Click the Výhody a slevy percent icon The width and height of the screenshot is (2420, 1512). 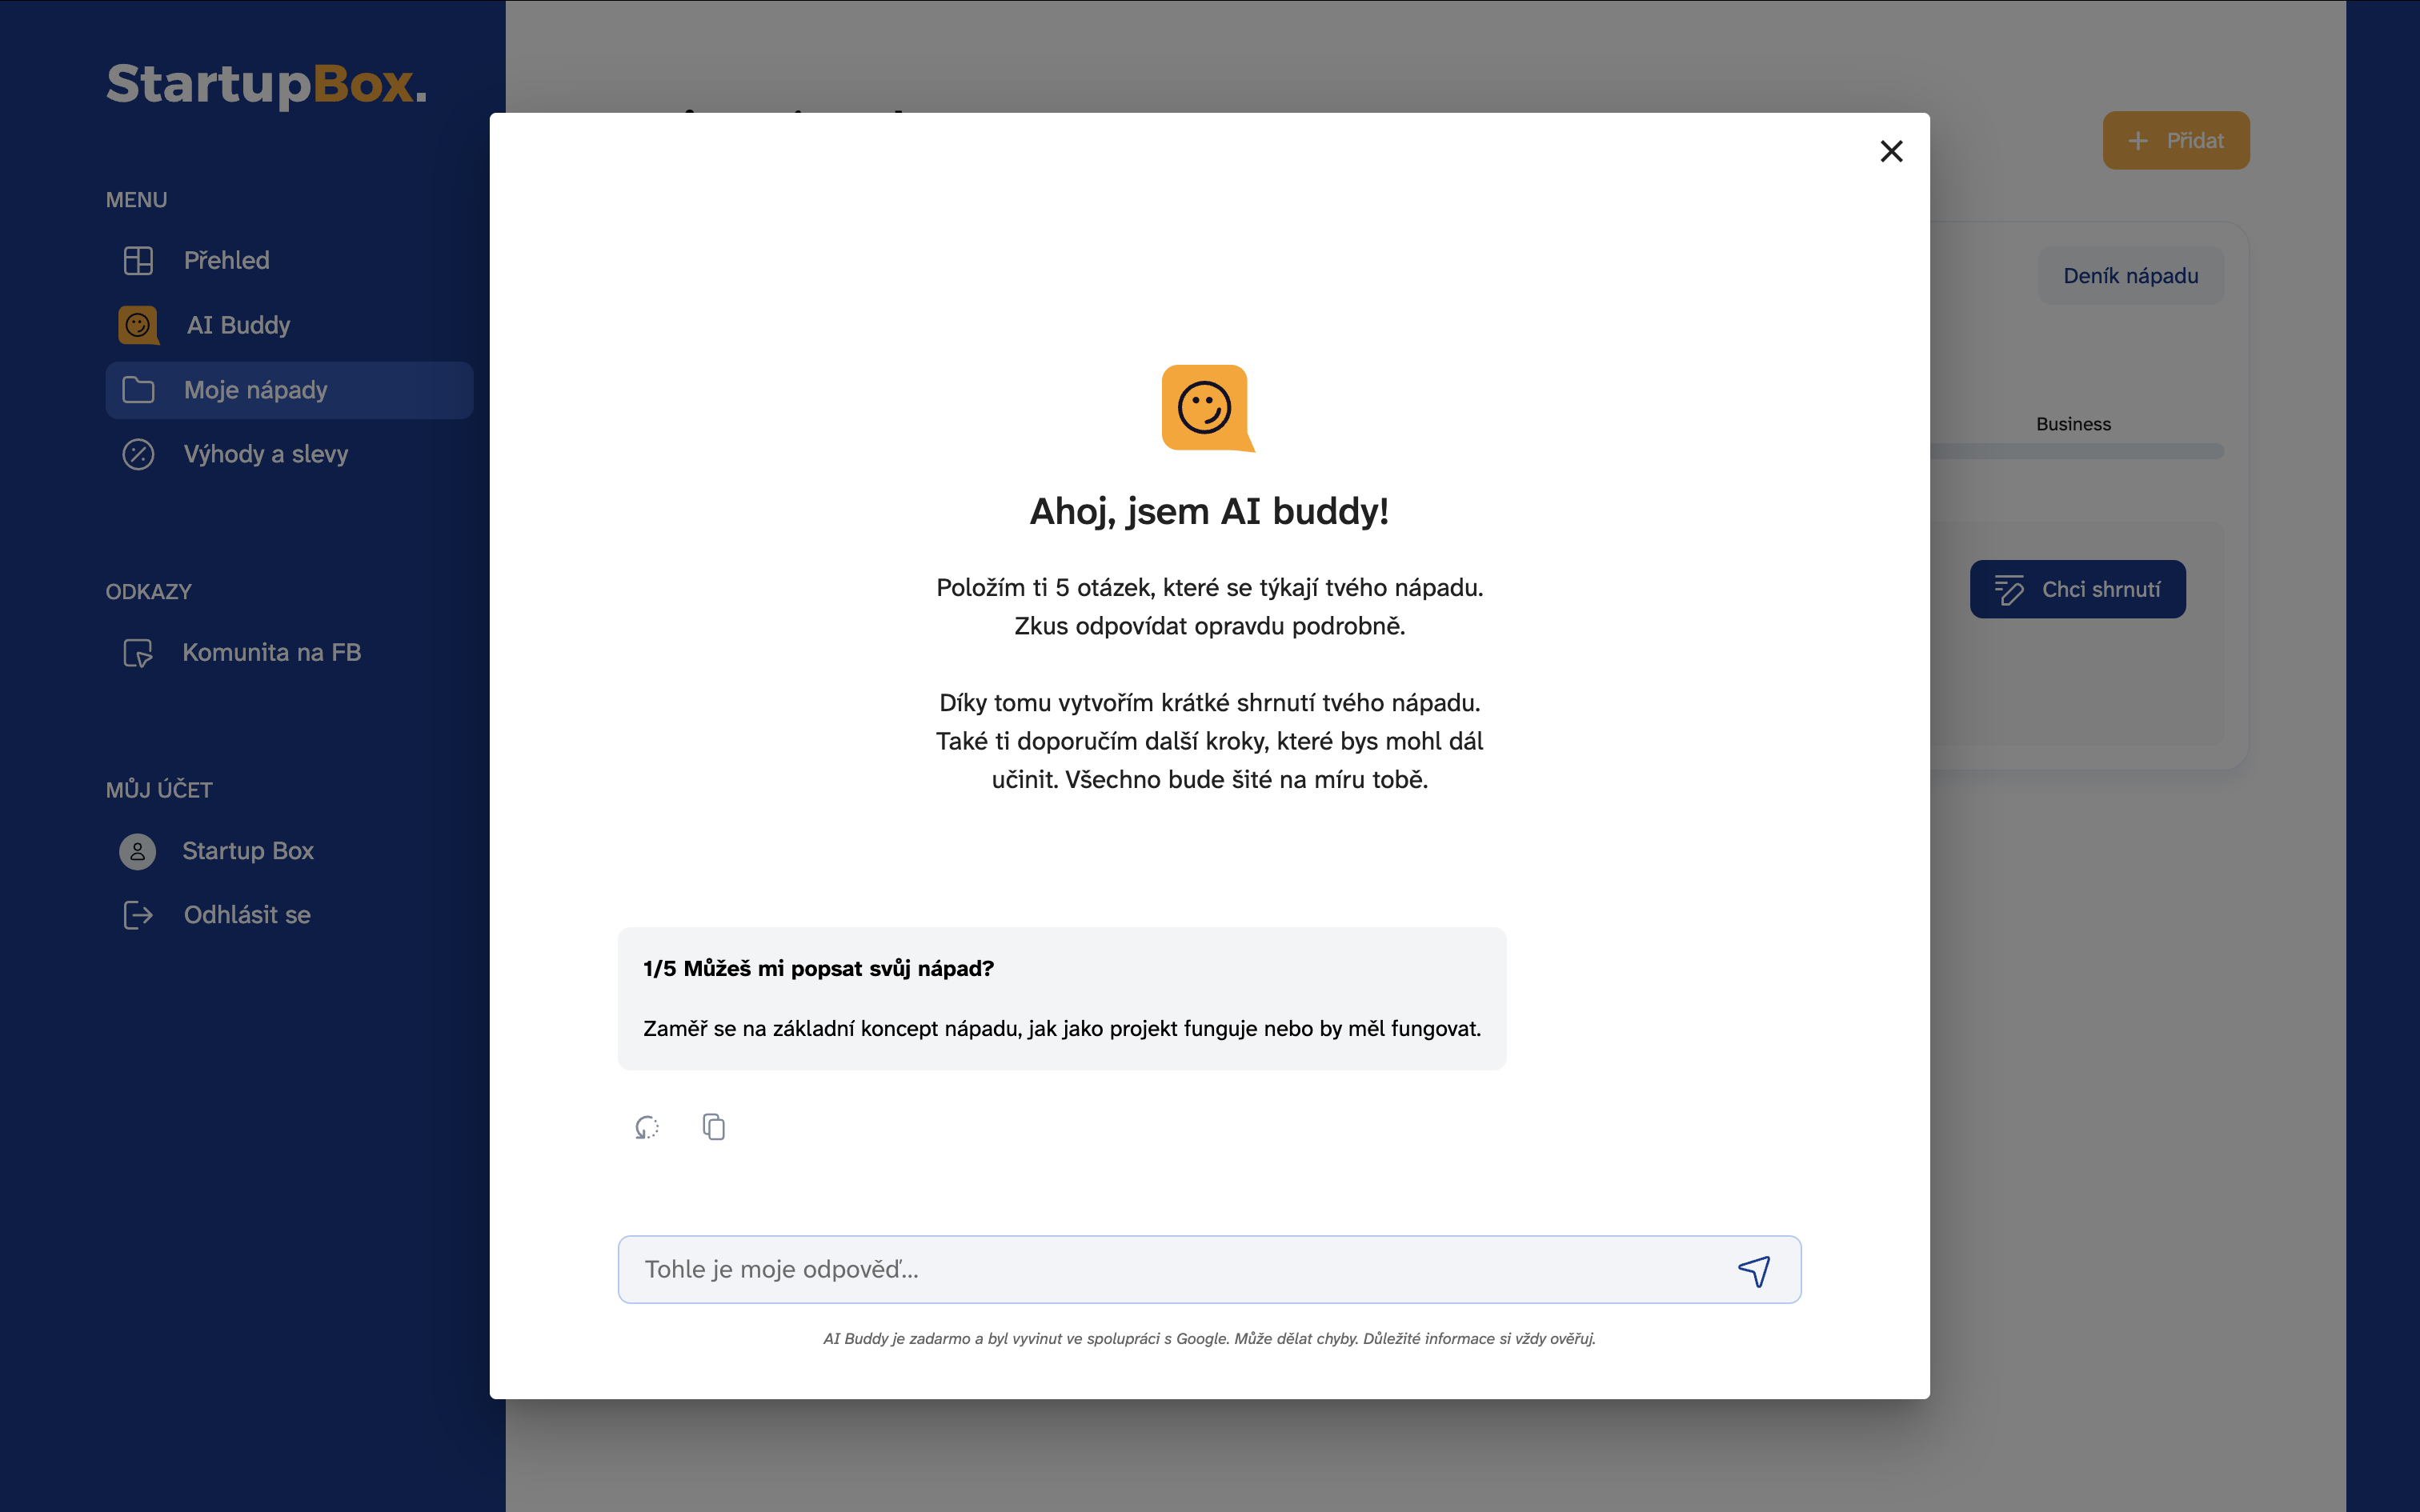click(138, 454)
